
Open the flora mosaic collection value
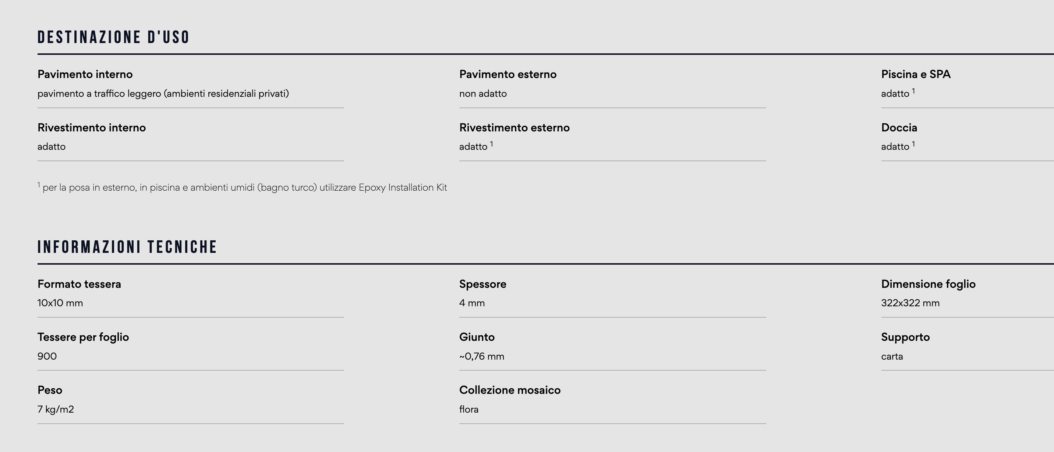(x=469, y=409)
